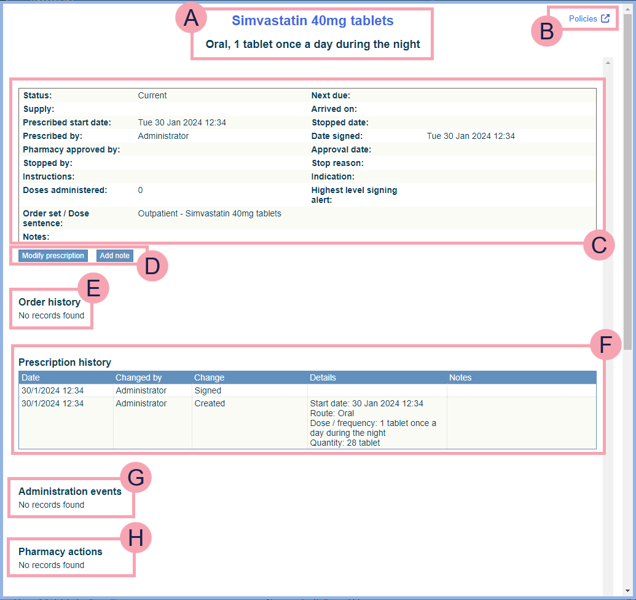Click the Modify prescription button
The height and width of the screenshot is (600, 636).
pos(53,256)
